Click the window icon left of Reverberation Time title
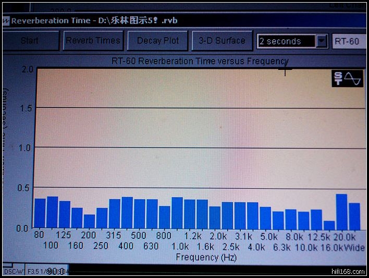This screenshot has width=369, height=278. coord(6,21)
